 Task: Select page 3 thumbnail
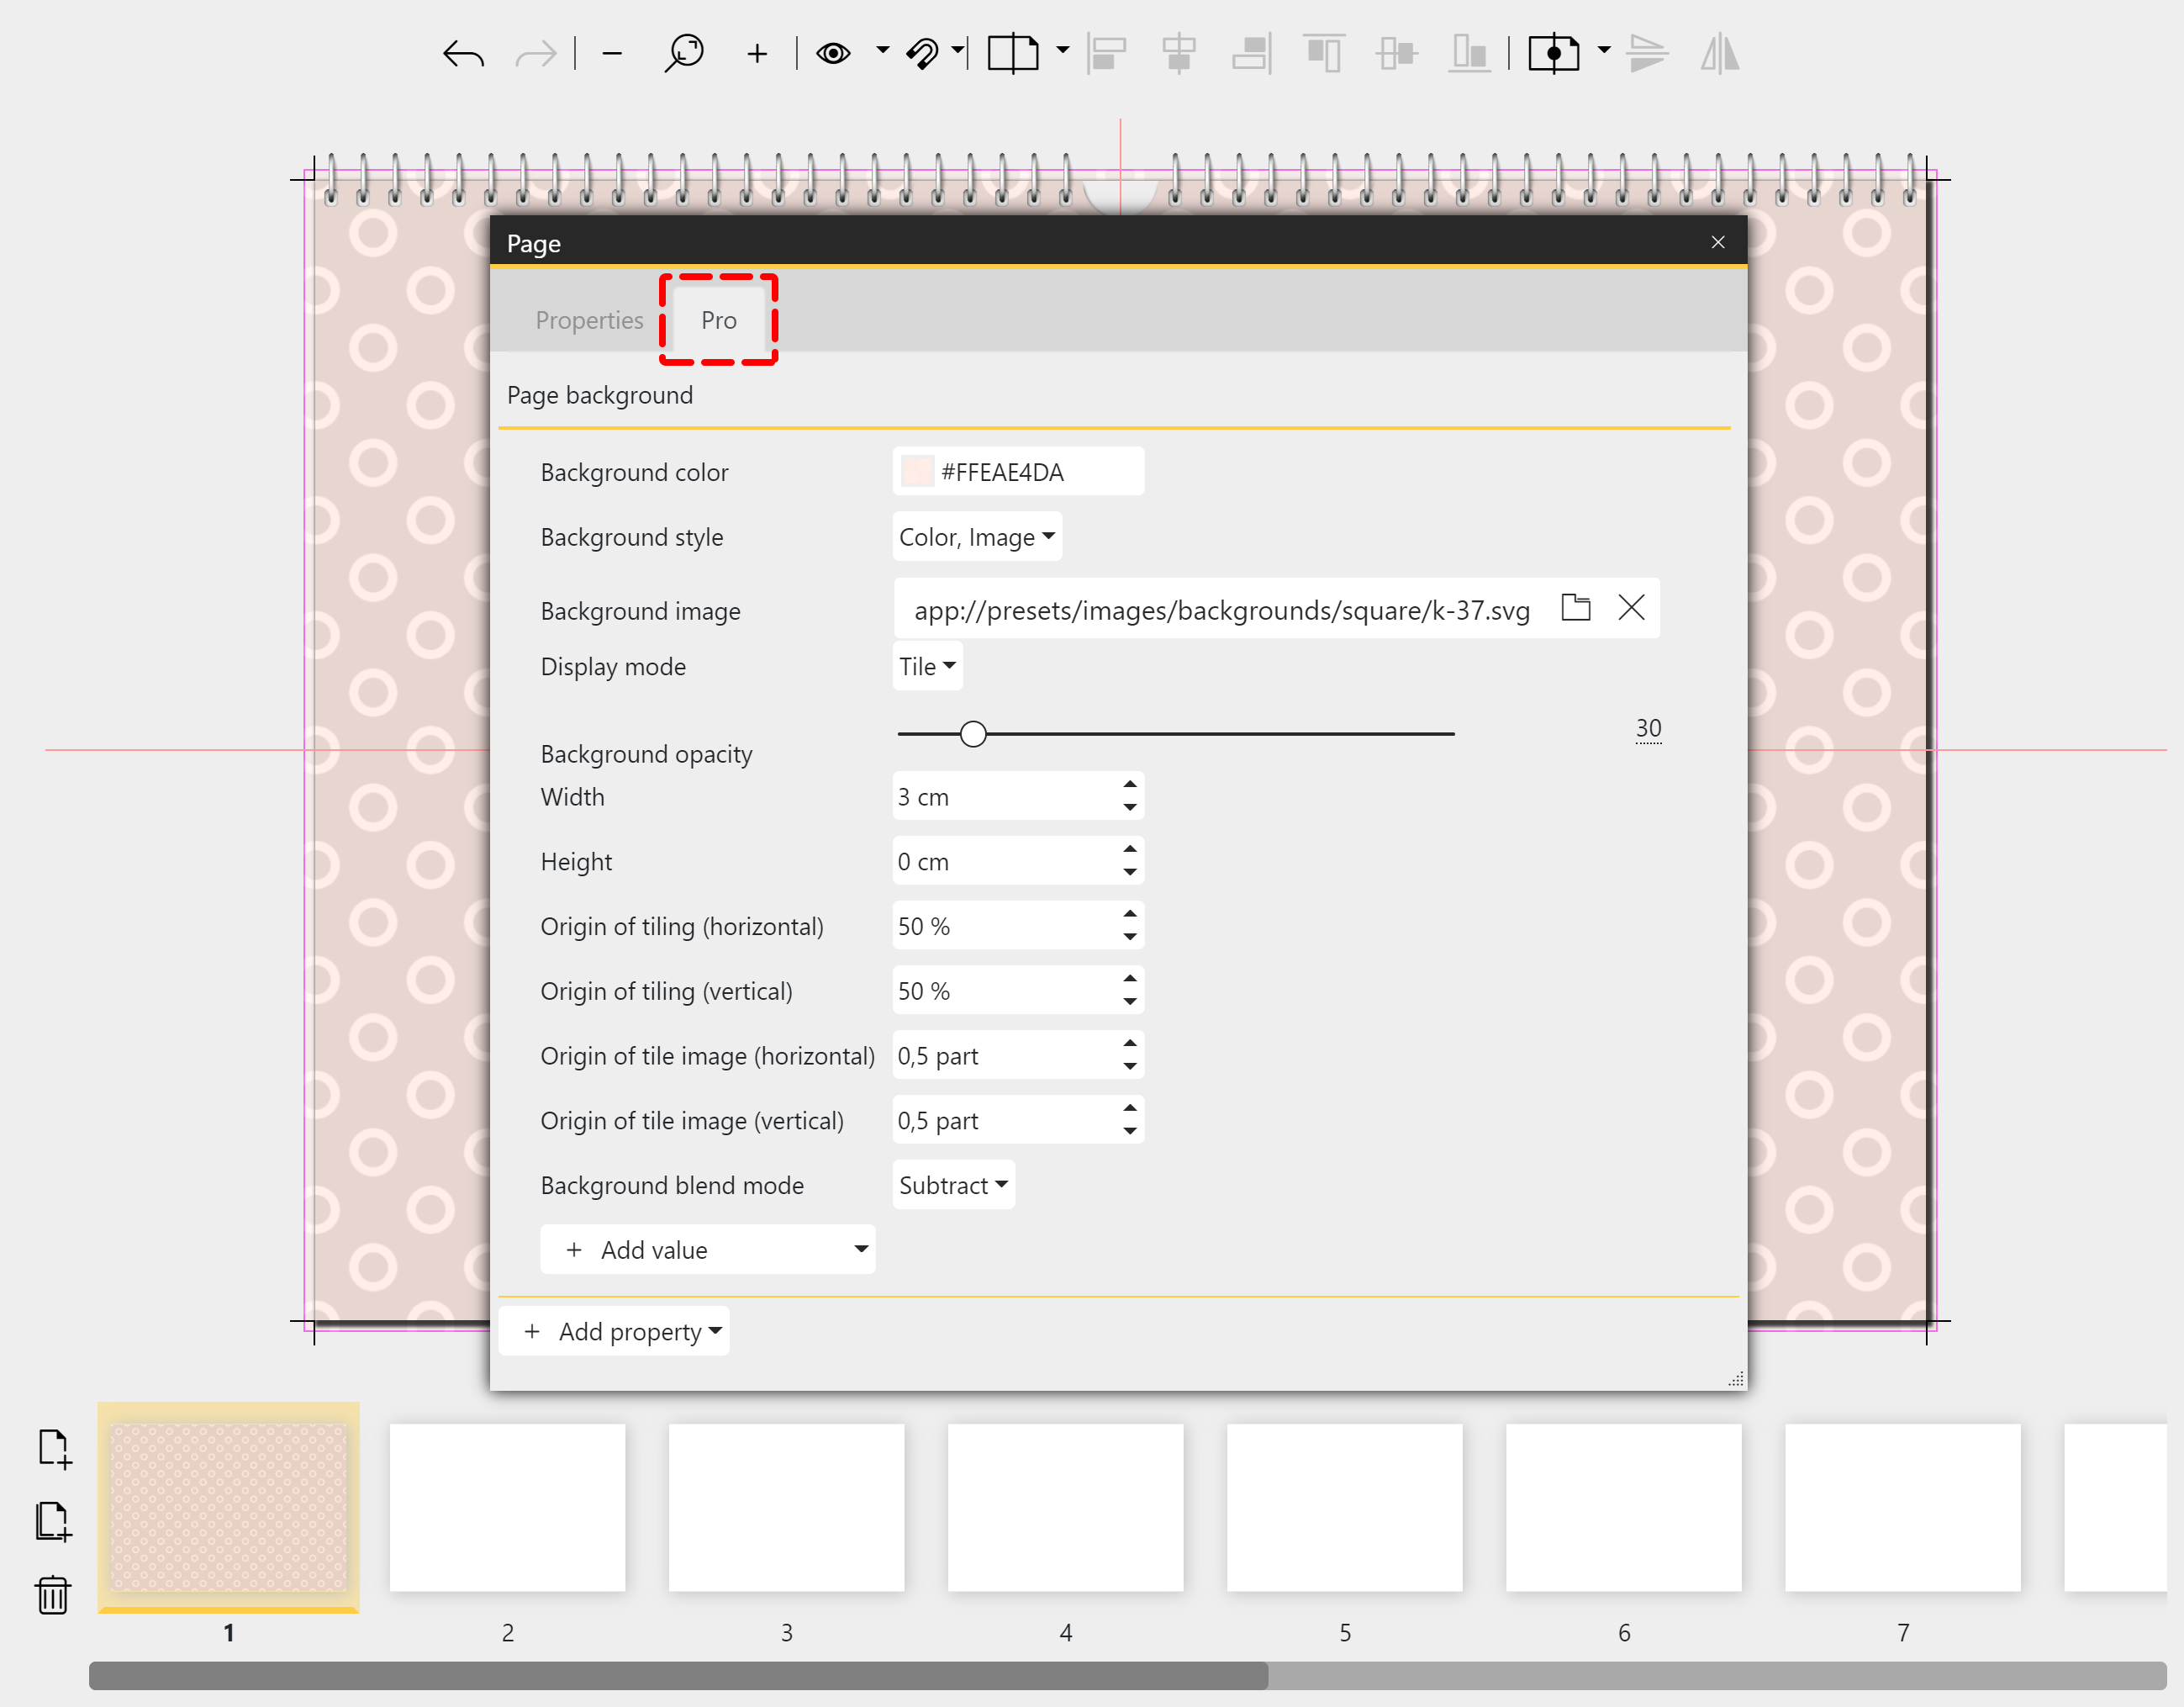pyautogui.click(x=786, y=1507)
